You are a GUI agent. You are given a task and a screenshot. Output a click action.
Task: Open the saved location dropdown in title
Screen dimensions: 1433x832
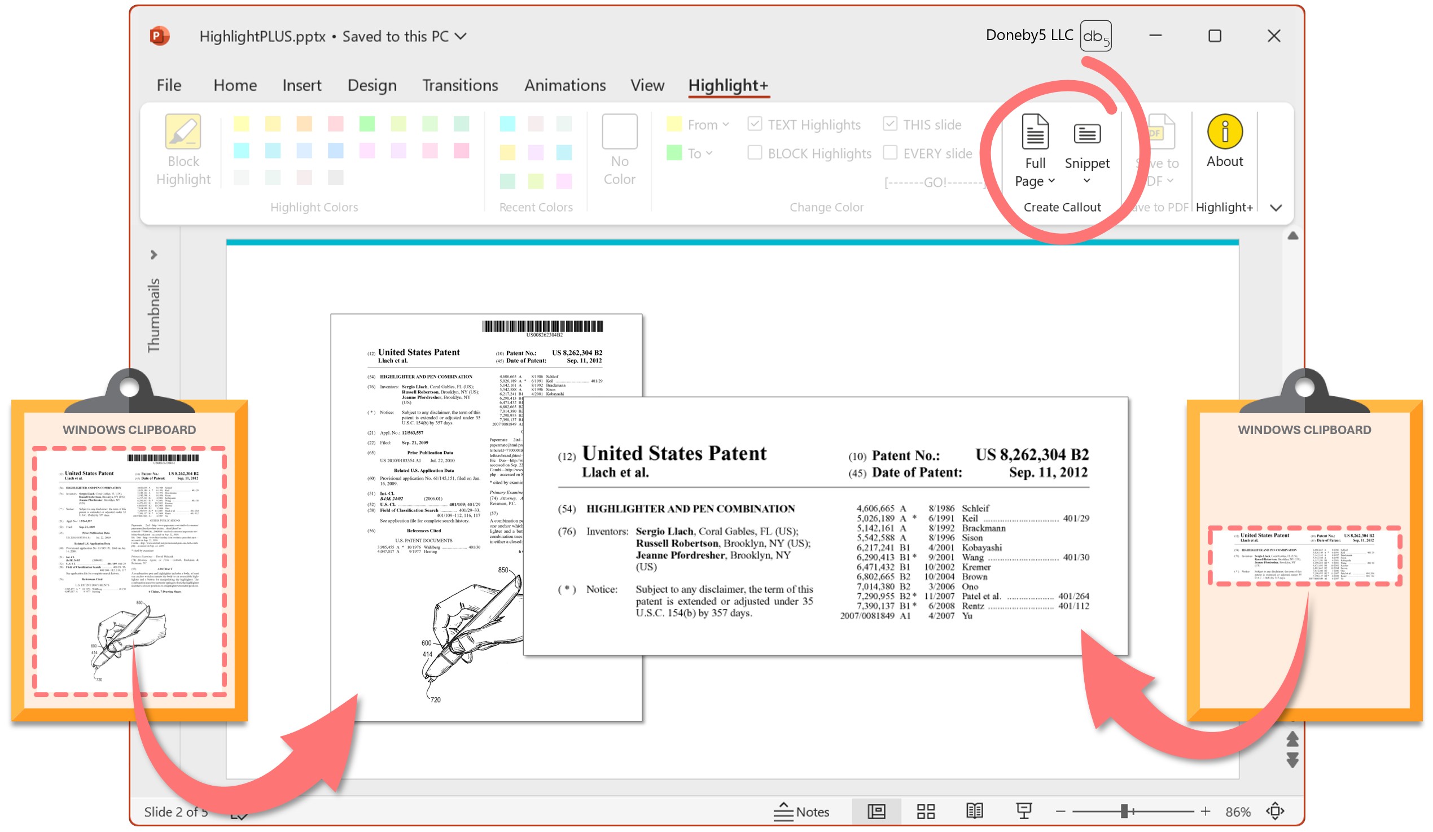point(461,36)
